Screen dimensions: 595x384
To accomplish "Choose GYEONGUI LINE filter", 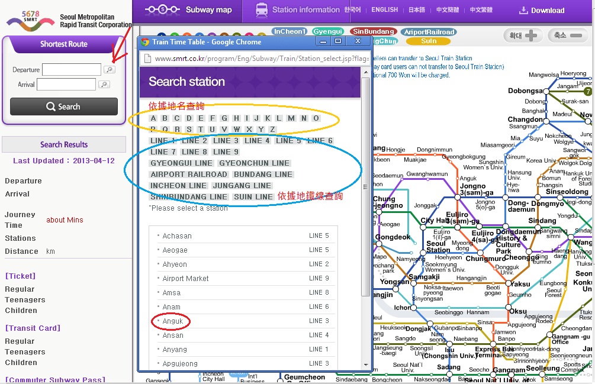I will [x=181, y=163].
